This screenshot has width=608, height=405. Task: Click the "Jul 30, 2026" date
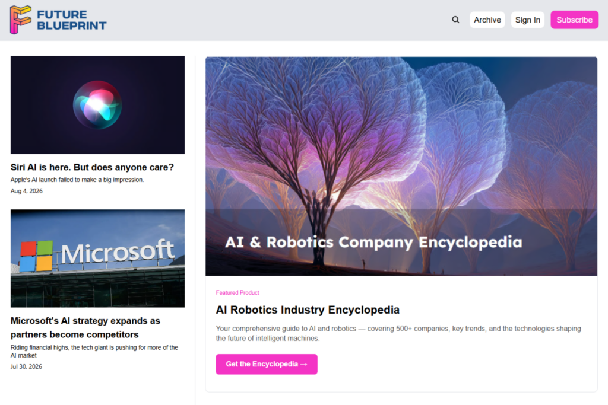pos(26,366)
